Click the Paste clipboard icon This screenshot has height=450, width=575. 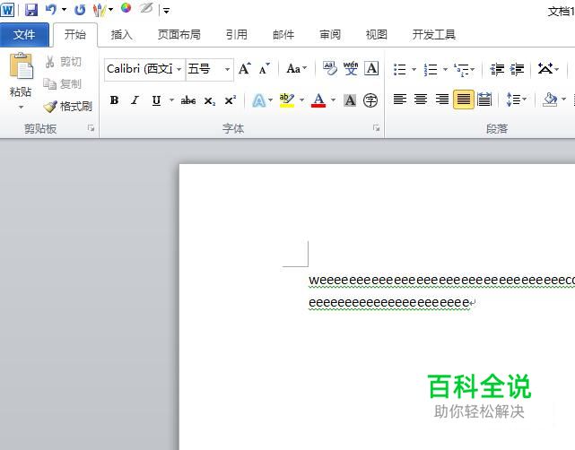tap(22, 66)
